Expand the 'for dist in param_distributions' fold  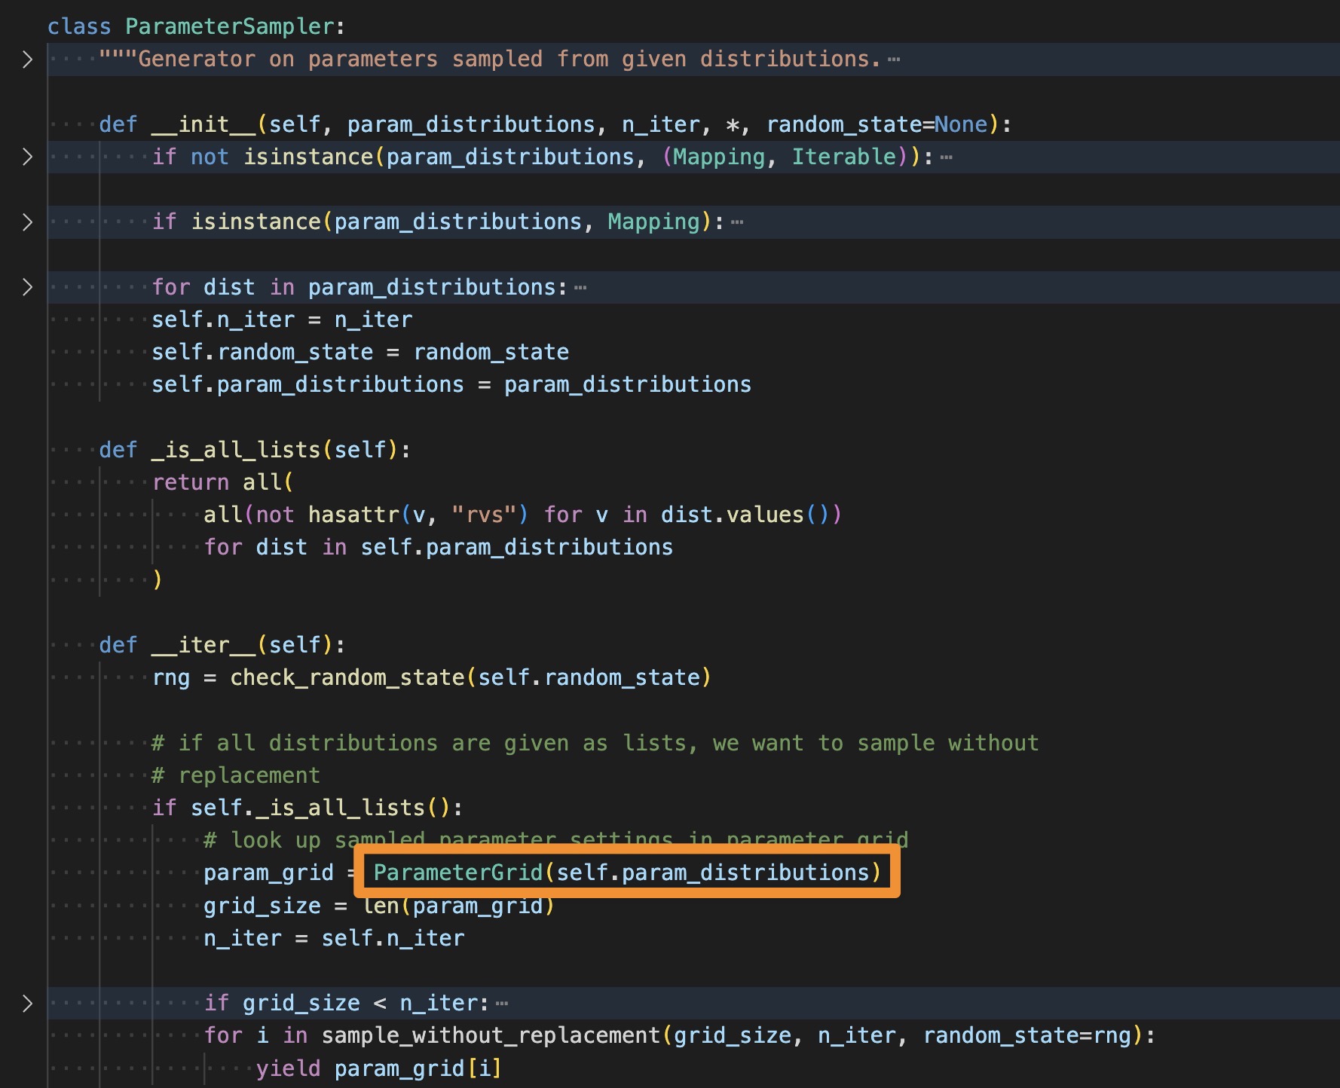(27, 287)
